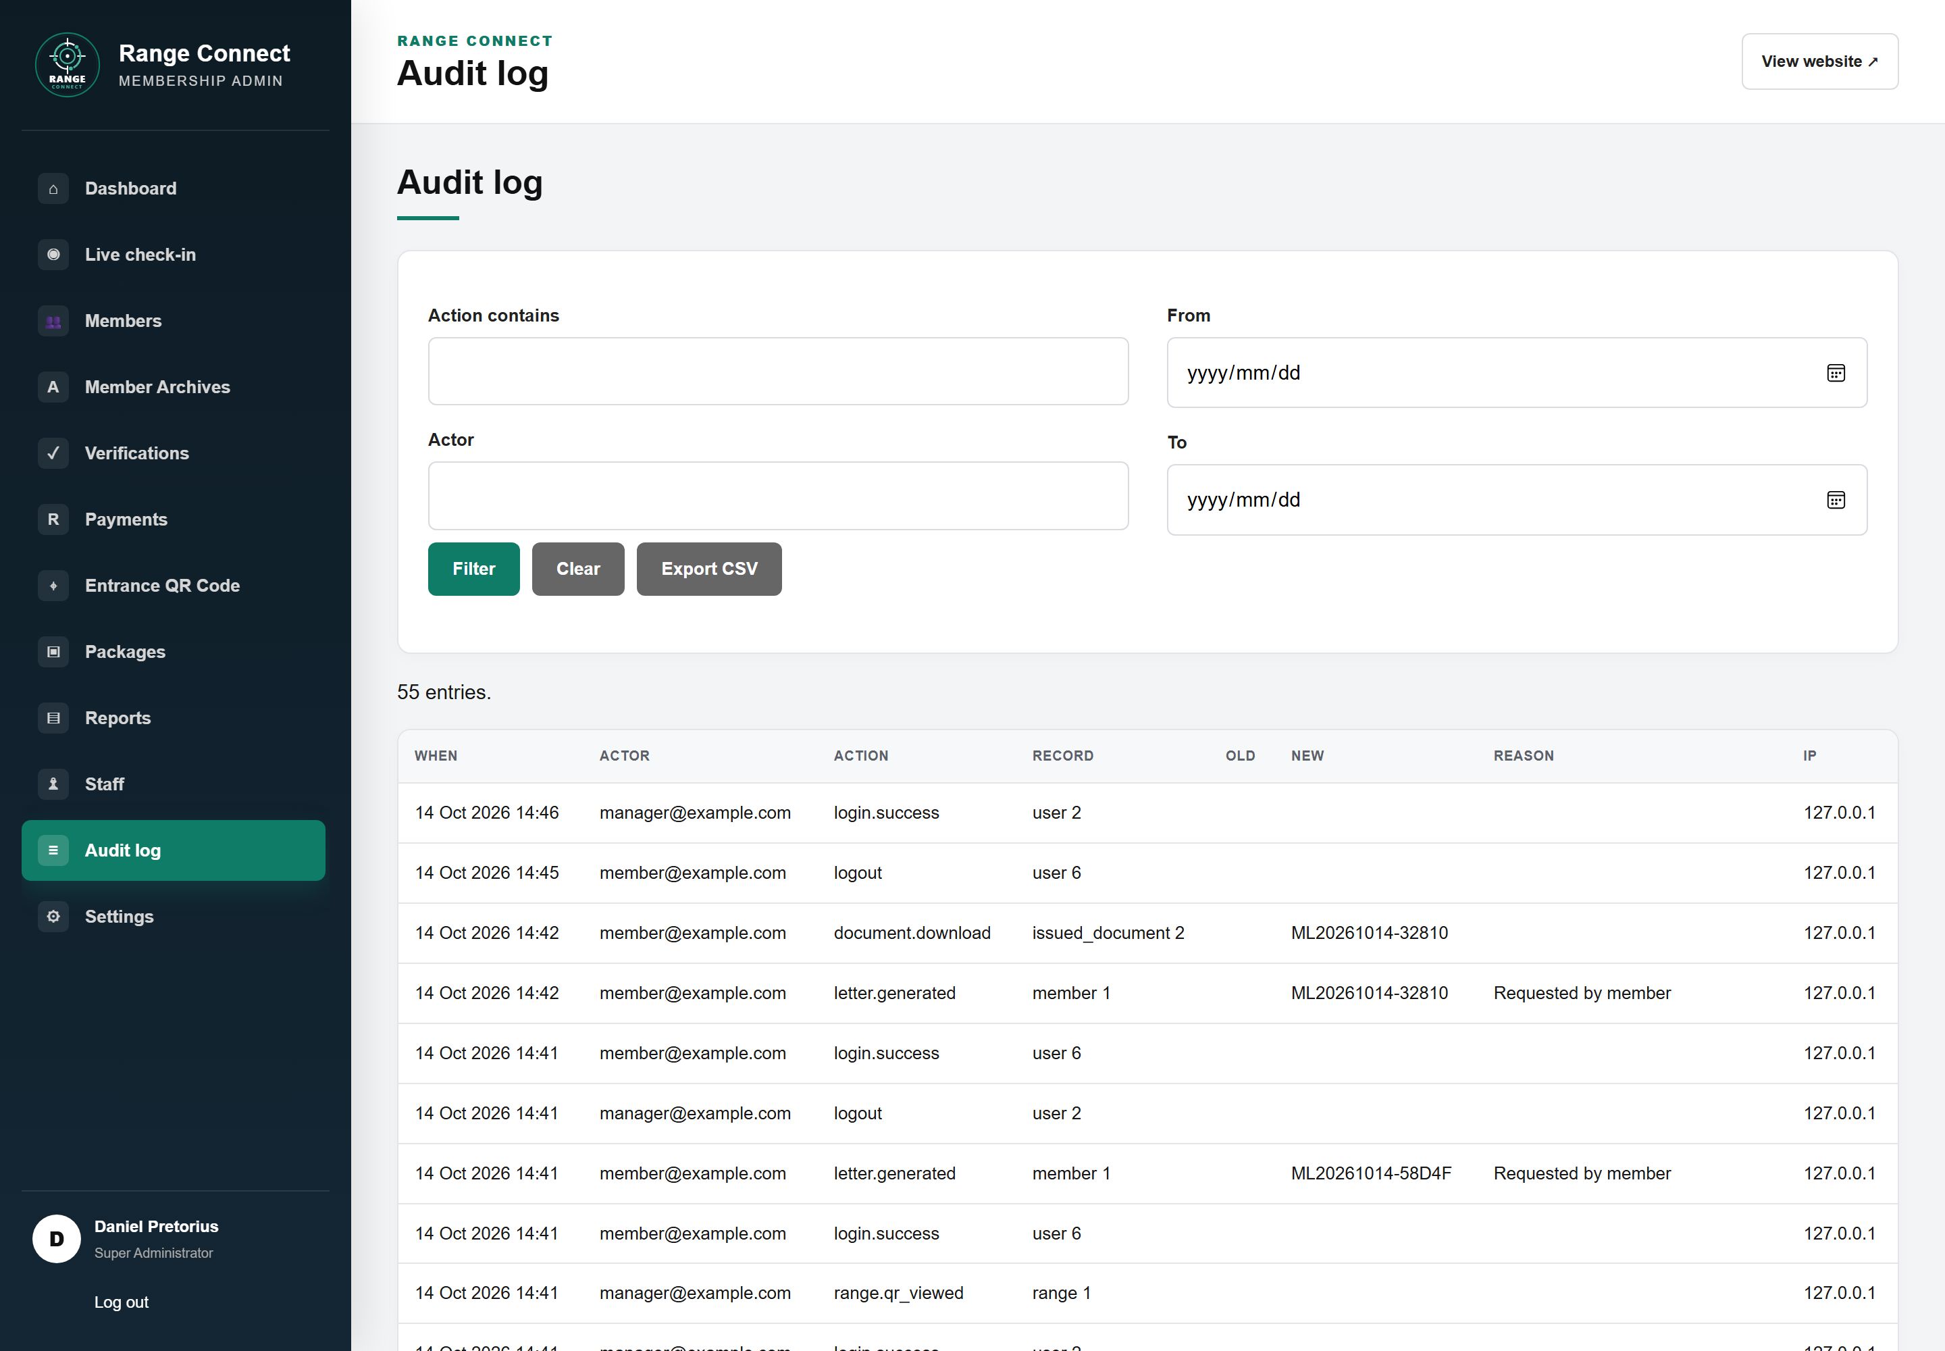Open the Members section
This screenshot has height=1351, width=1945.
point(174,321)
